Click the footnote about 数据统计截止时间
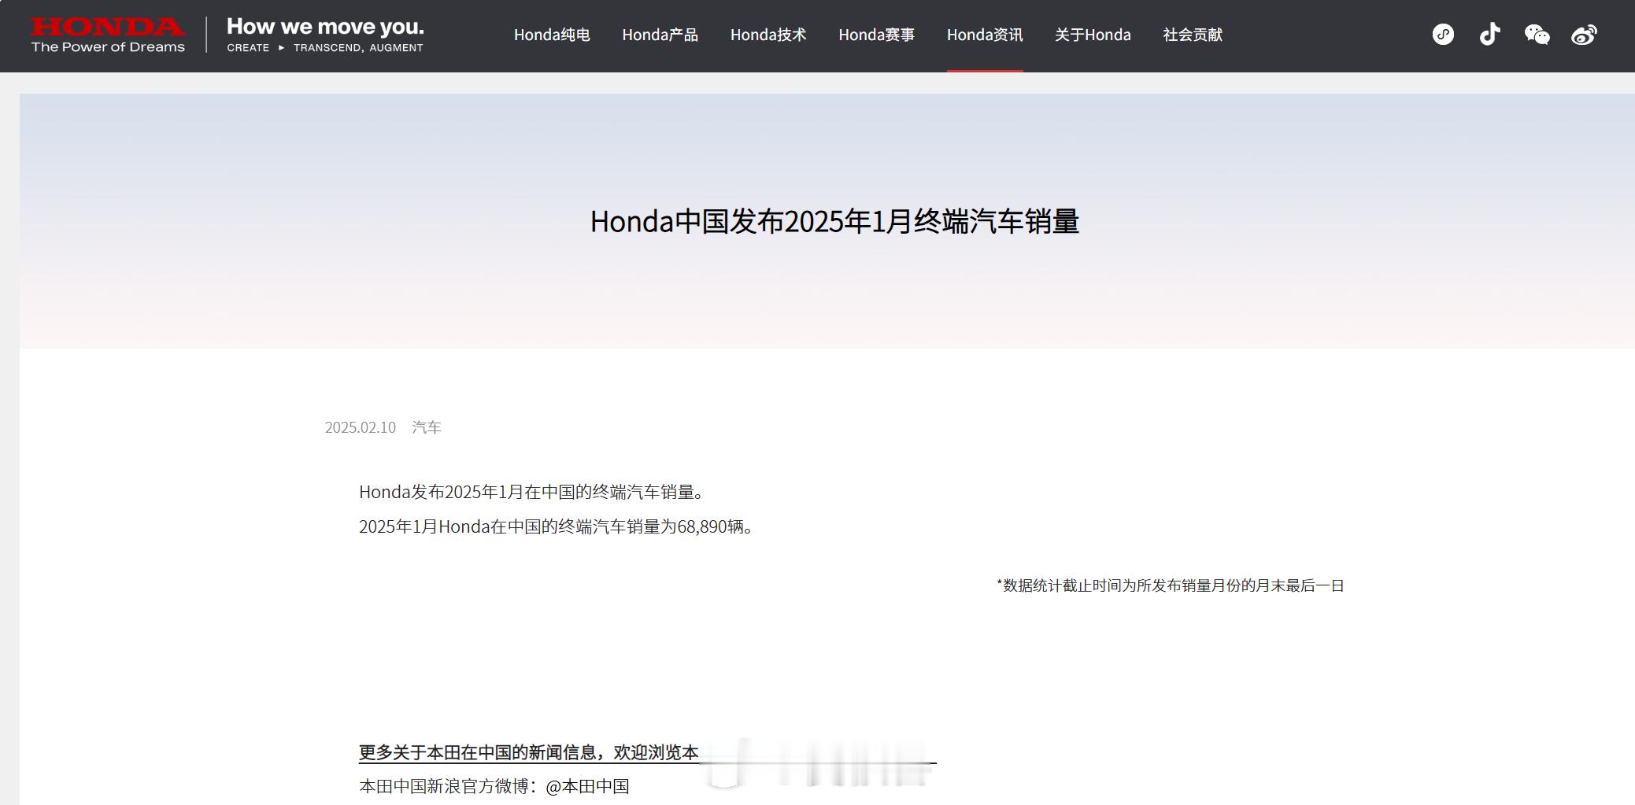The width and height of the screenshot is (1635, 805). point(1171,585)
